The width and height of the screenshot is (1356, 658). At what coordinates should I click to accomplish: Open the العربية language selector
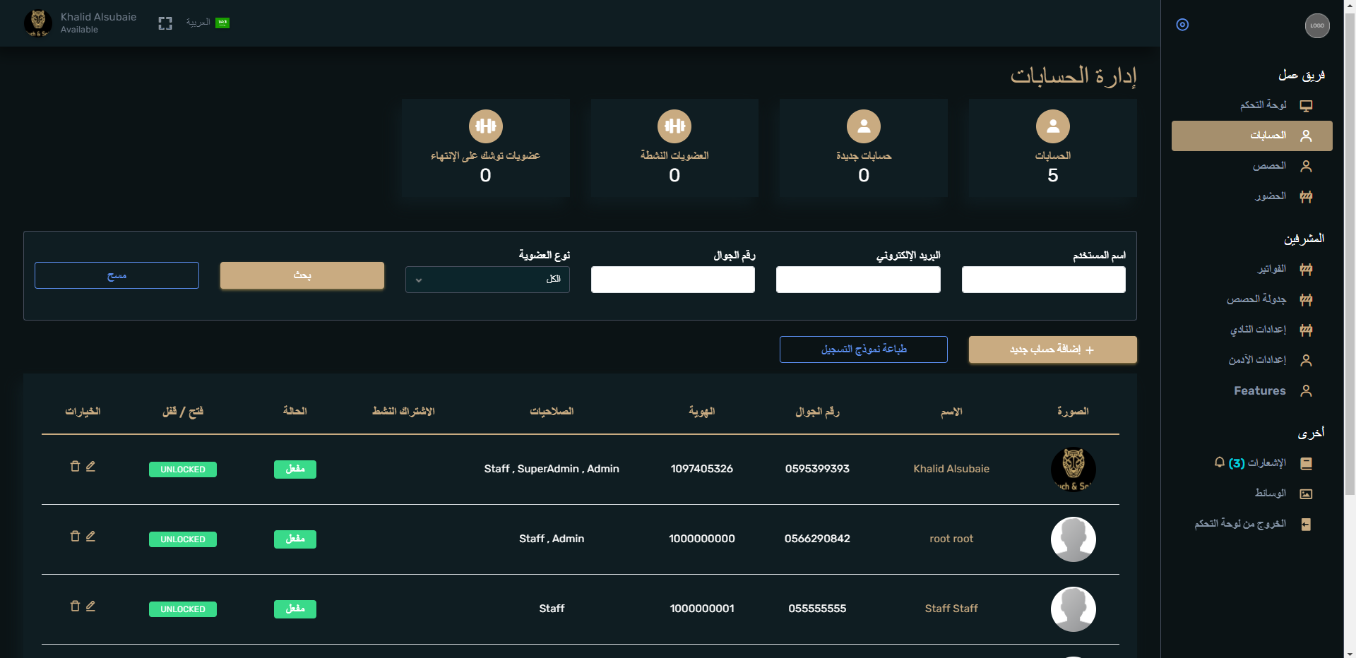tap(198, 23)
